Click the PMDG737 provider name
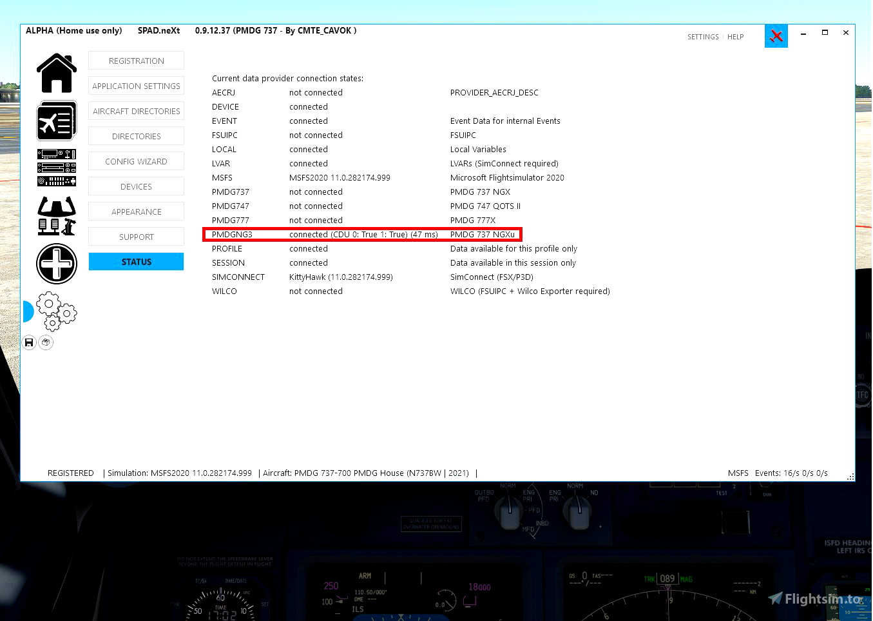The width and height of the screenshot is (873, 621). coord(231,192)
